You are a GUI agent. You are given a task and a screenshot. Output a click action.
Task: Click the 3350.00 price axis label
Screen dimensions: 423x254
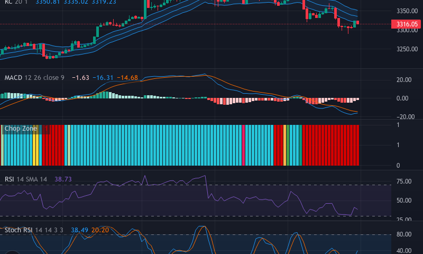click(407, 11)
